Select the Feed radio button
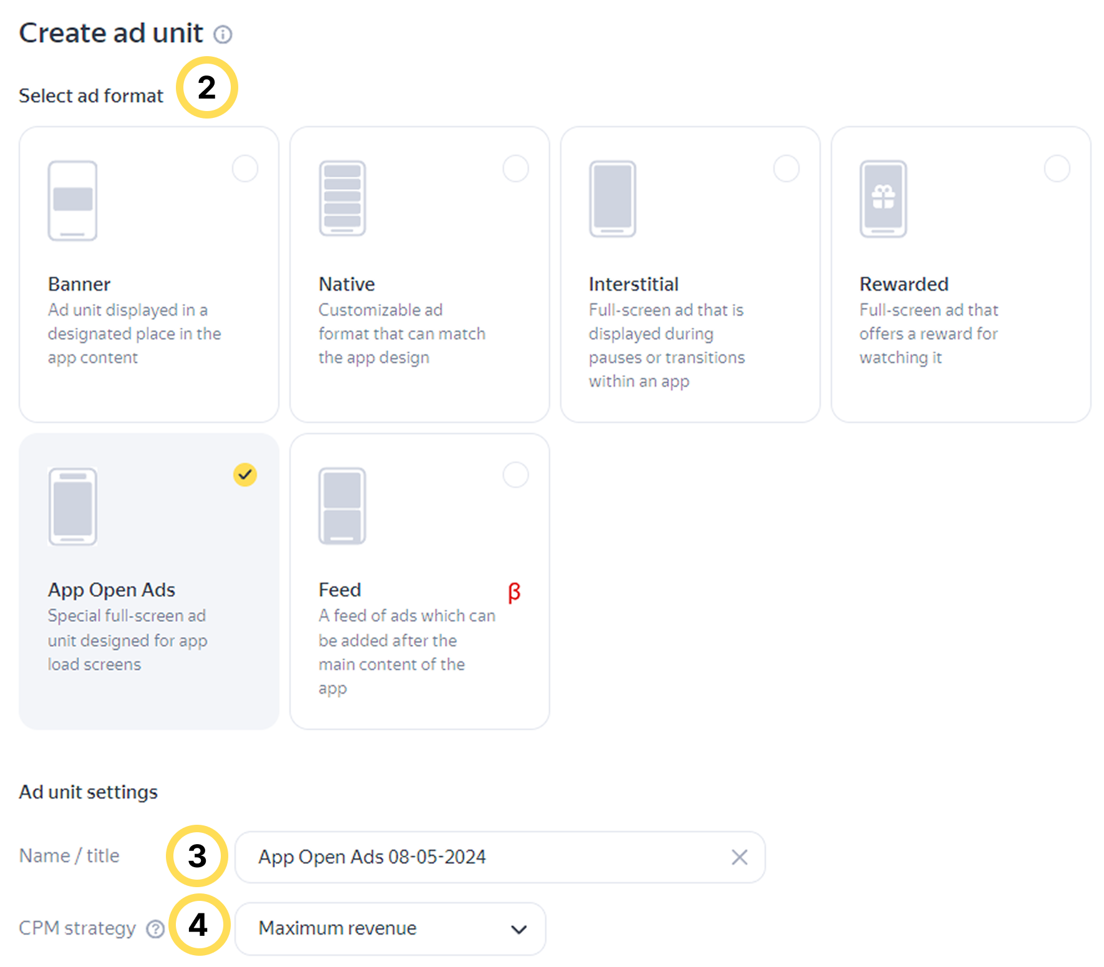The height and width of the screenshot is (967, 1104). tap(516, 475)
